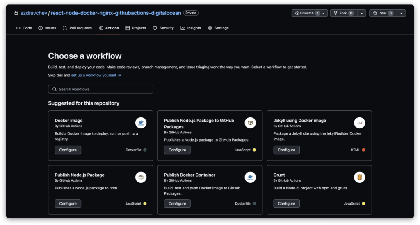
Task: Fork the repository using Fork button
Action: click(344, 13)
